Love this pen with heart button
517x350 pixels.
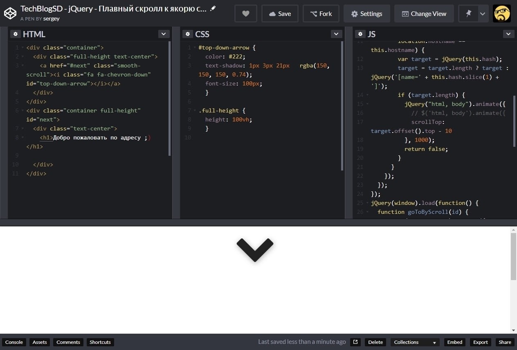(246, 13)
